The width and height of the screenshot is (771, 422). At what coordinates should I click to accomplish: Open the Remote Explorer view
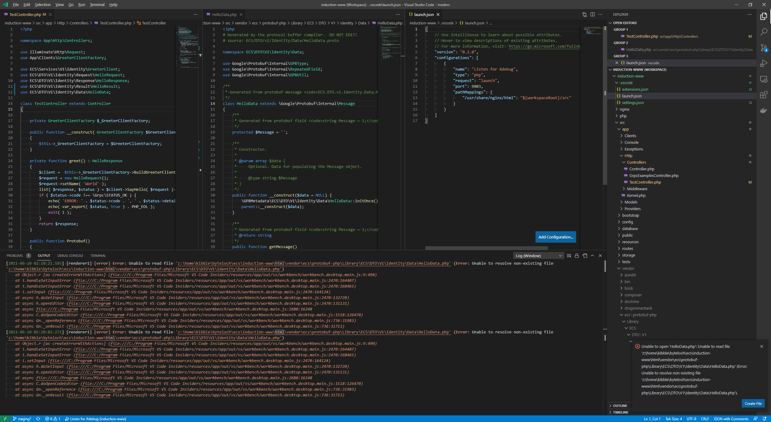764,79
